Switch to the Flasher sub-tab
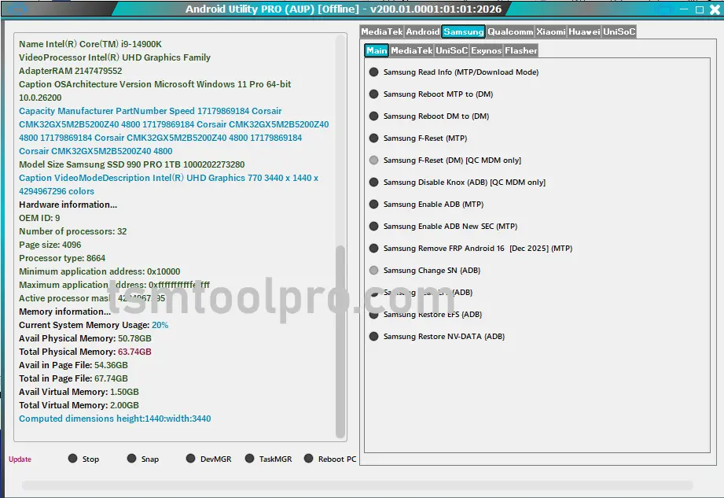Viewport: 724px width, 498px height. click(x=521, y=51)
